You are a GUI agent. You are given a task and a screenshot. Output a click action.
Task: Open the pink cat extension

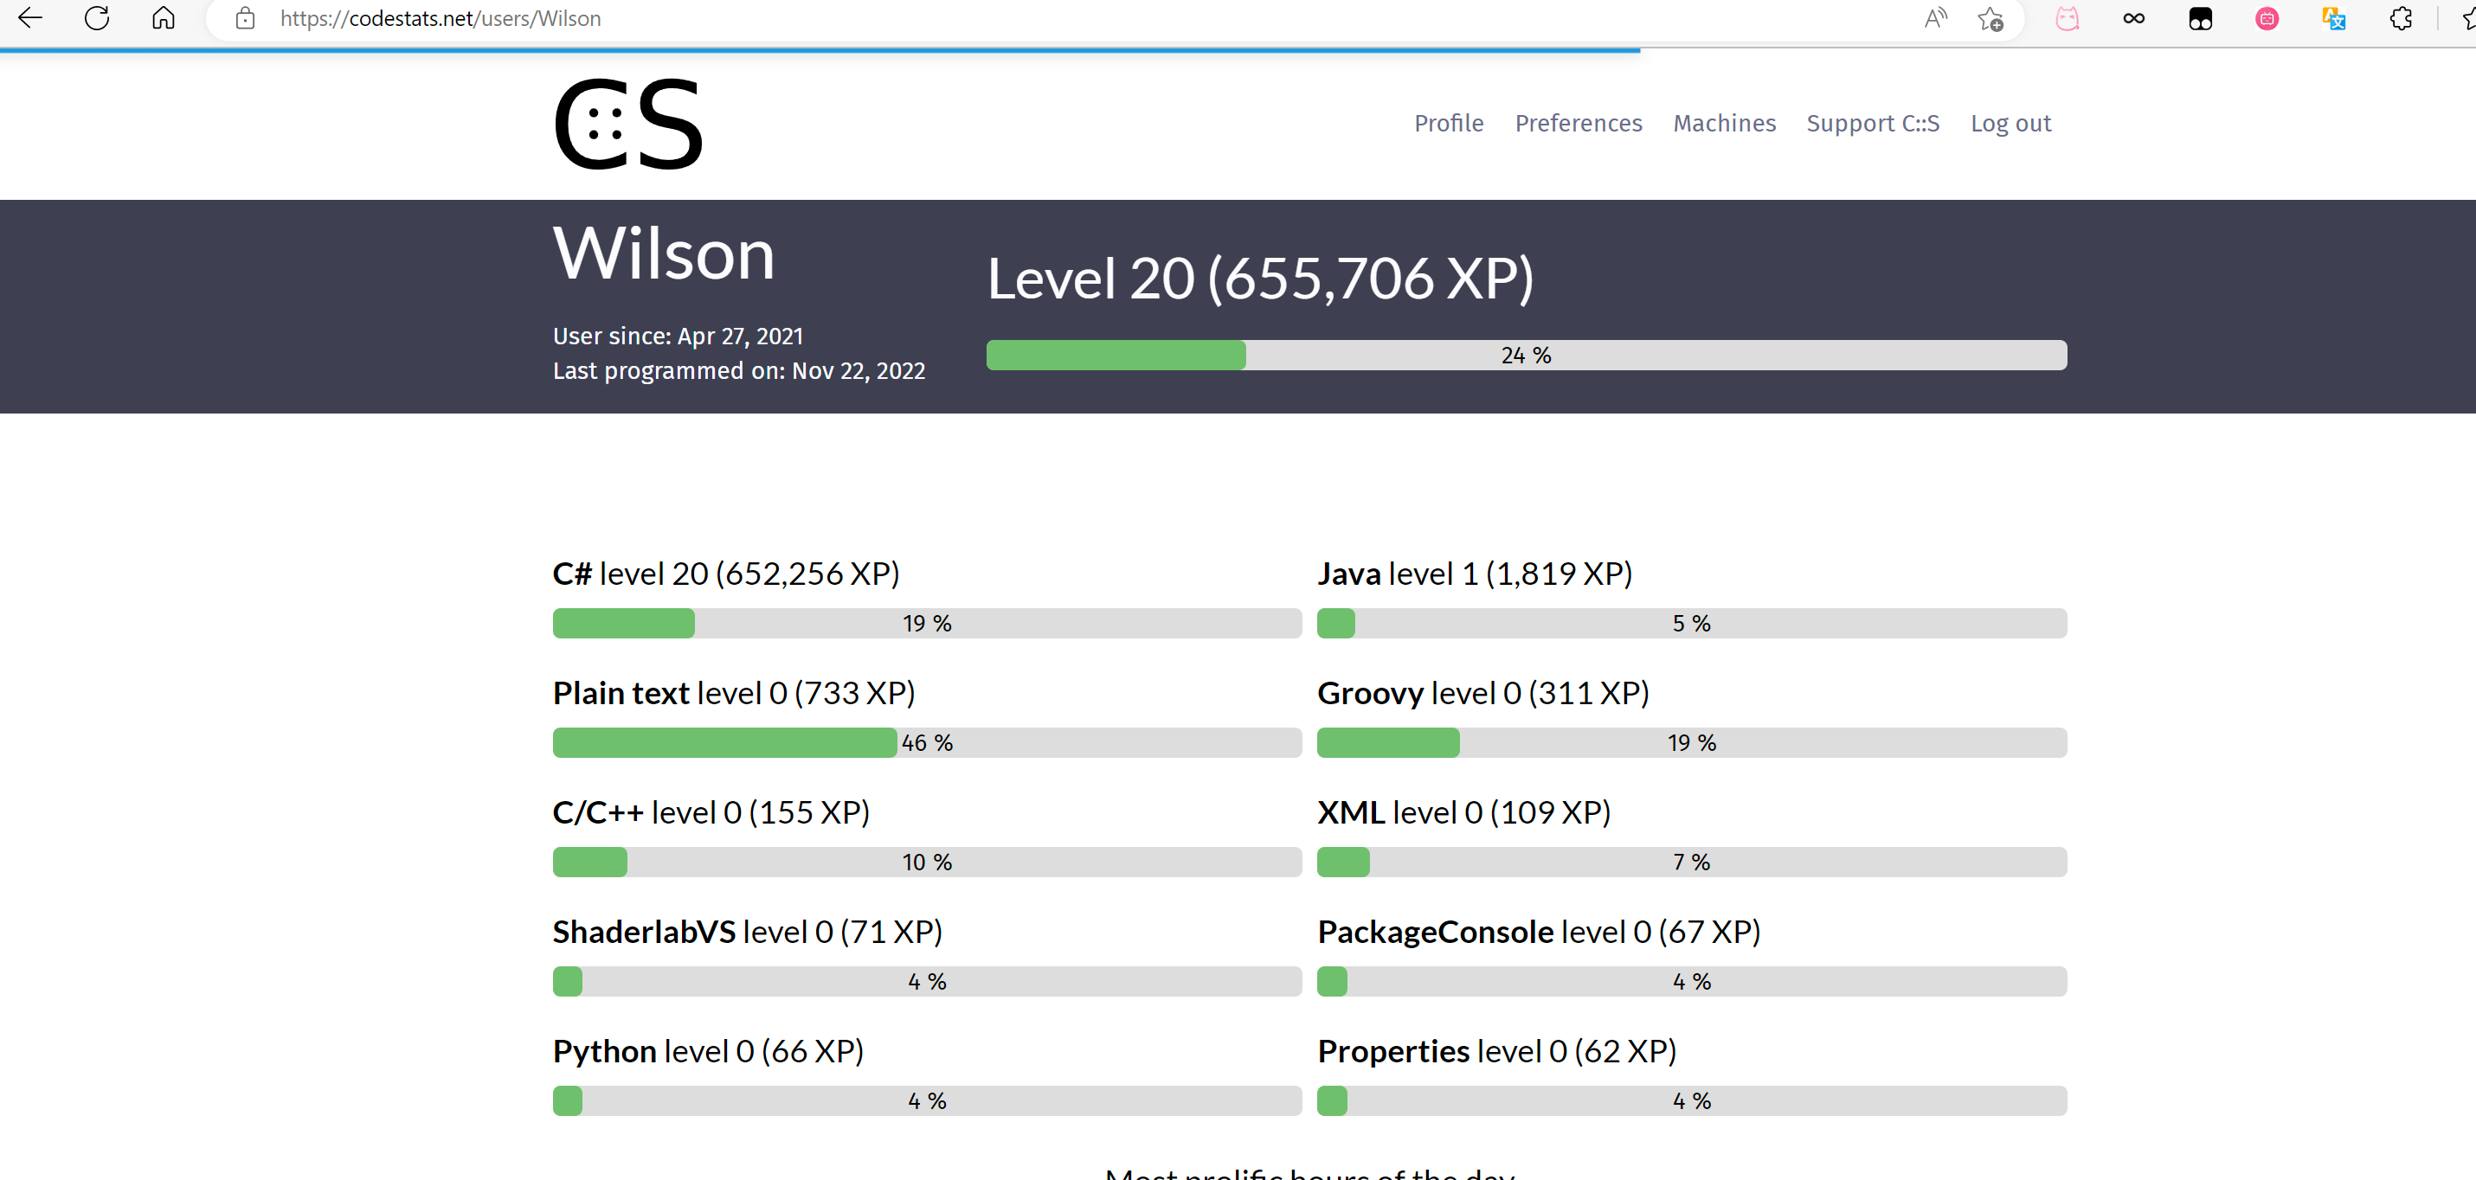[x=2067, y=18]
